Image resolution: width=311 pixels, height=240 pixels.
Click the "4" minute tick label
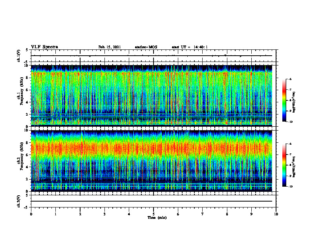pos(129,214)
